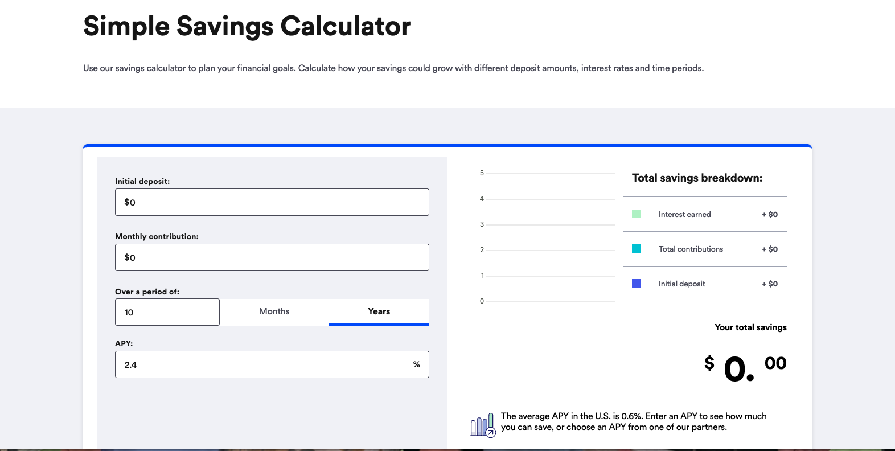Click the teal Total contributions swatch
The height and width of the screenshot is (451, 895).
point(637,249)
